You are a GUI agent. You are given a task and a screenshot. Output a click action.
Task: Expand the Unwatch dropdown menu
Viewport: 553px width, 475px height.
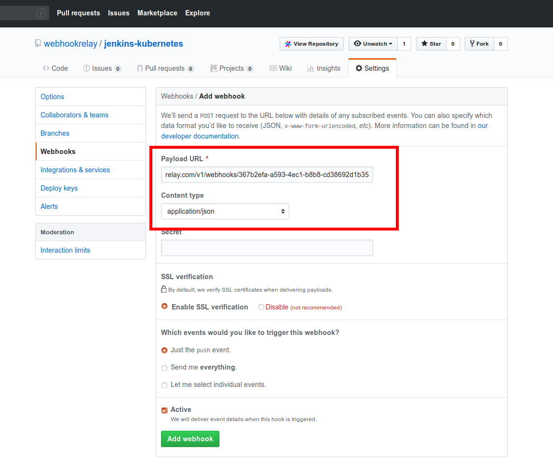[x=391, y=43]
